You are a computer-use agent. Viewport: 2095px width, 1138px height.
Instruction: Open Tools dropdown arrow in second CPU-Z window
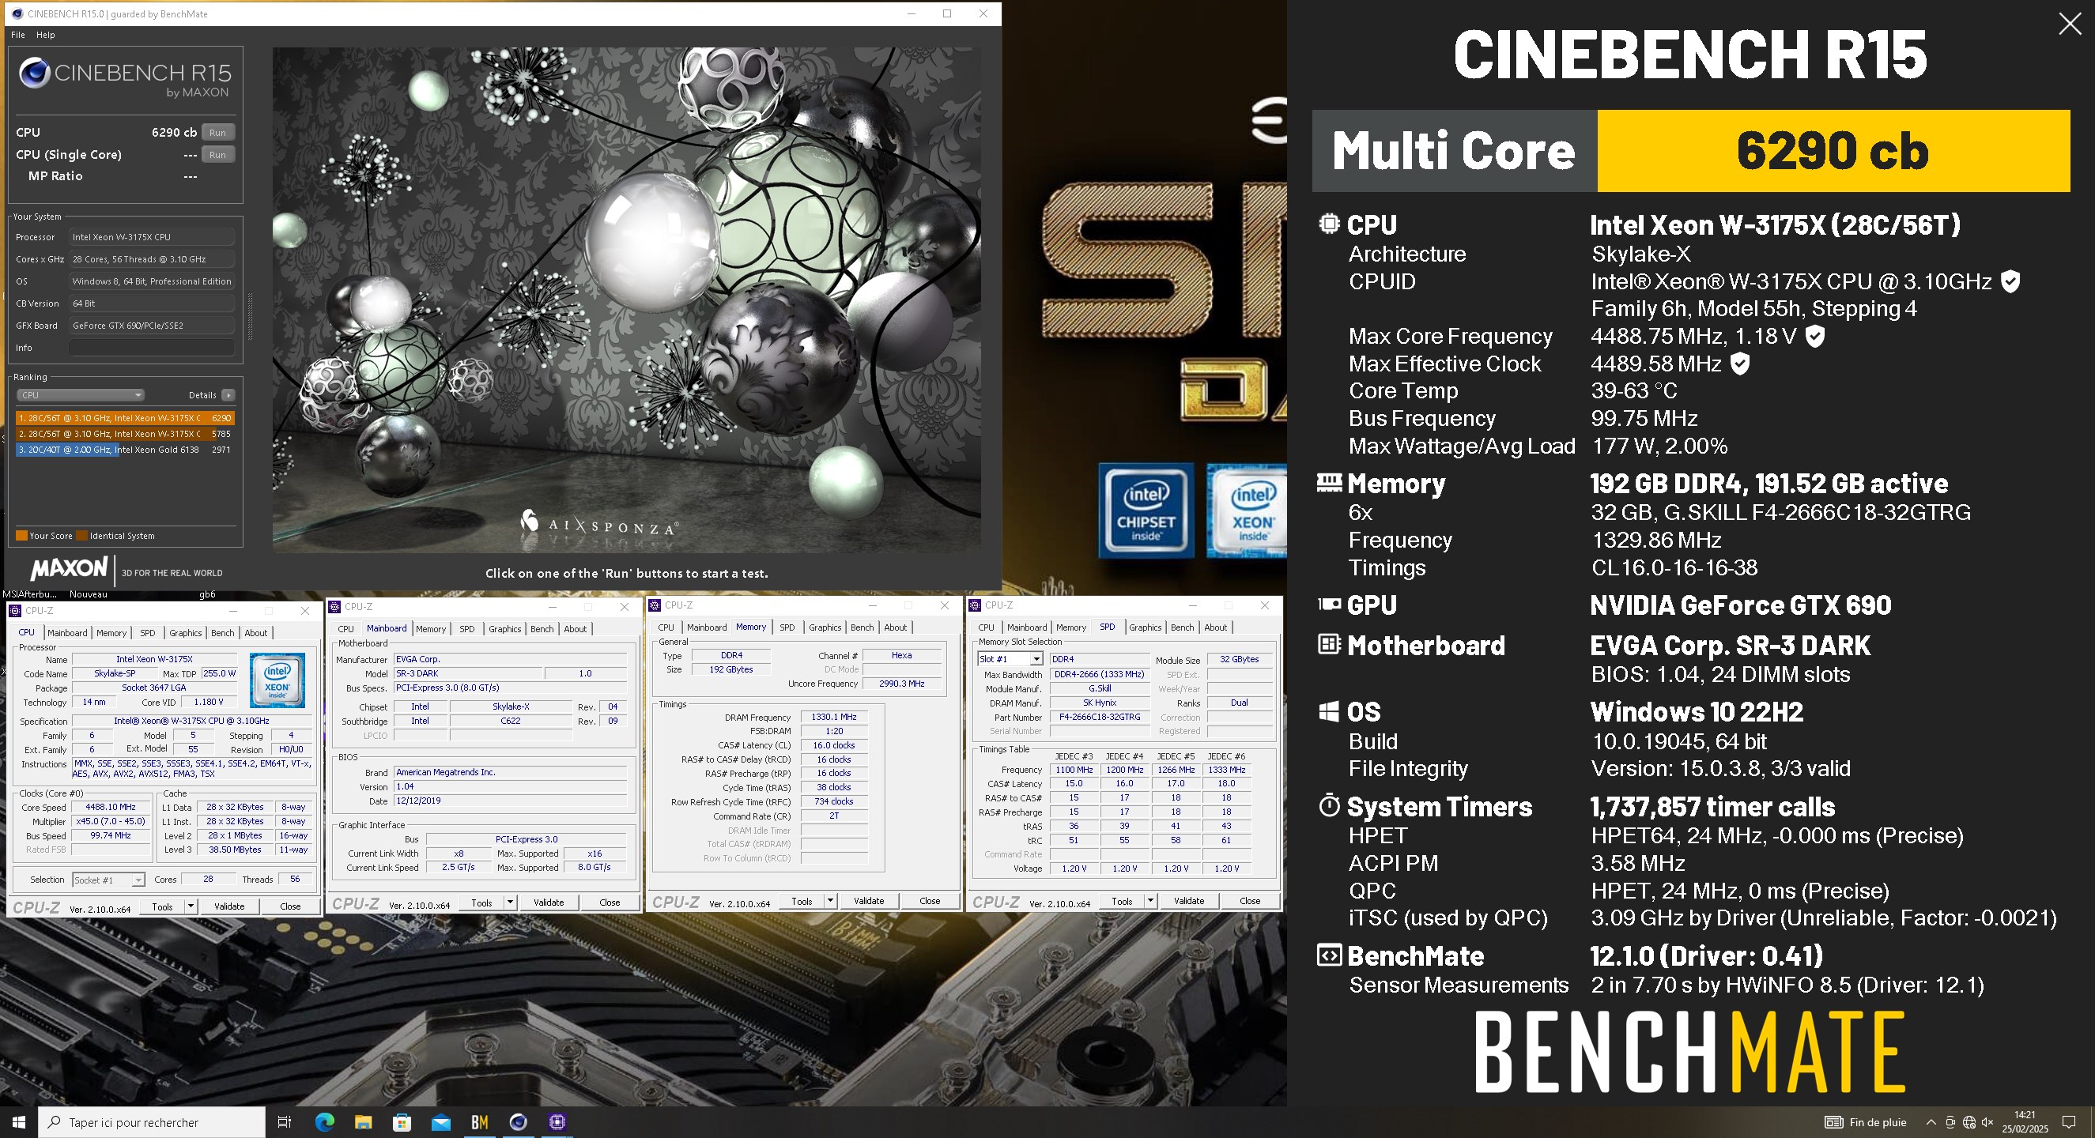point(510,902)
